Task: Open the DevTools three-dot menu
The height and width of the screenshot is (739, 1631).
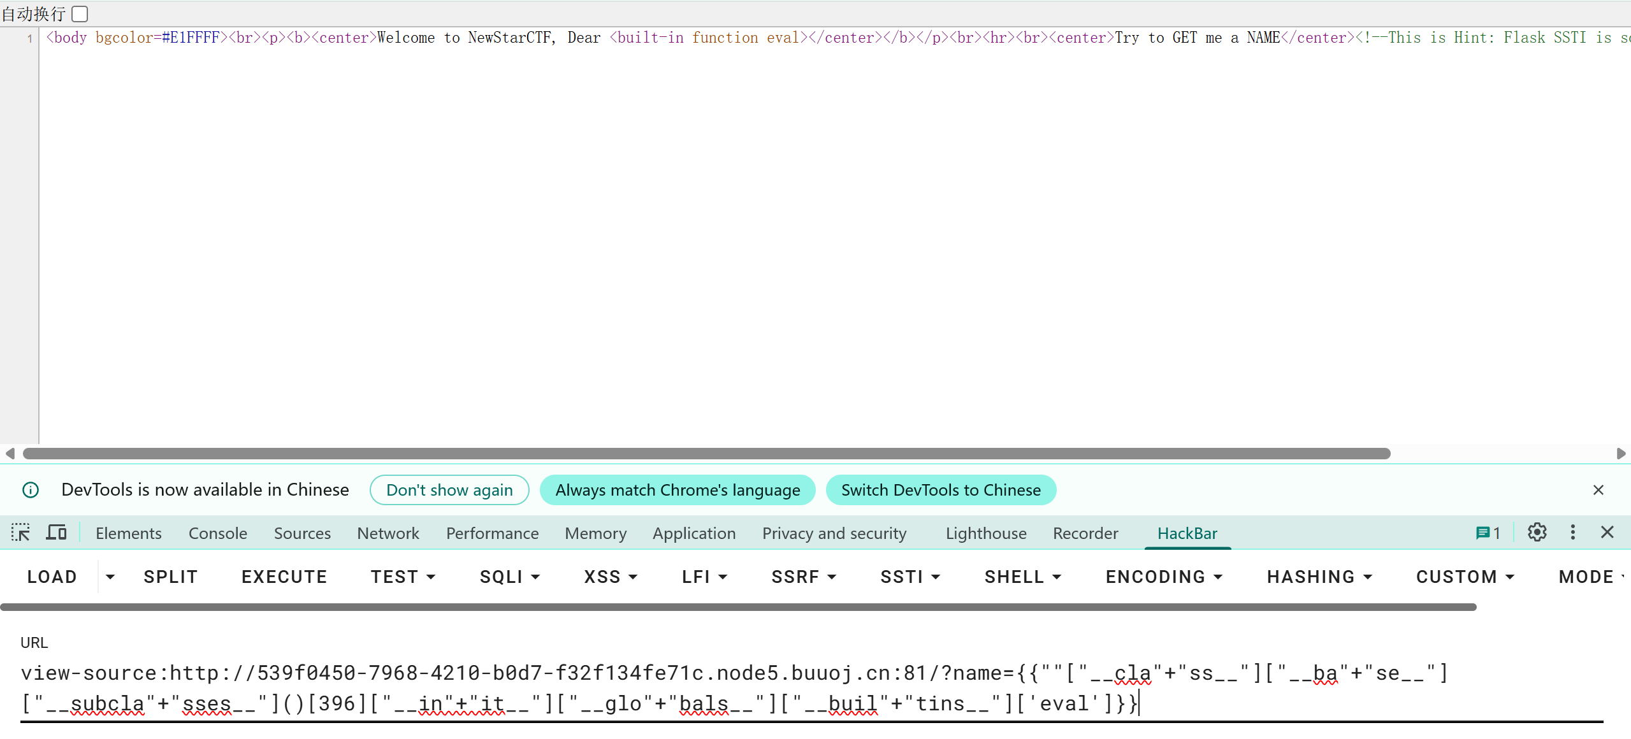Action: (x=1572, y=533)
